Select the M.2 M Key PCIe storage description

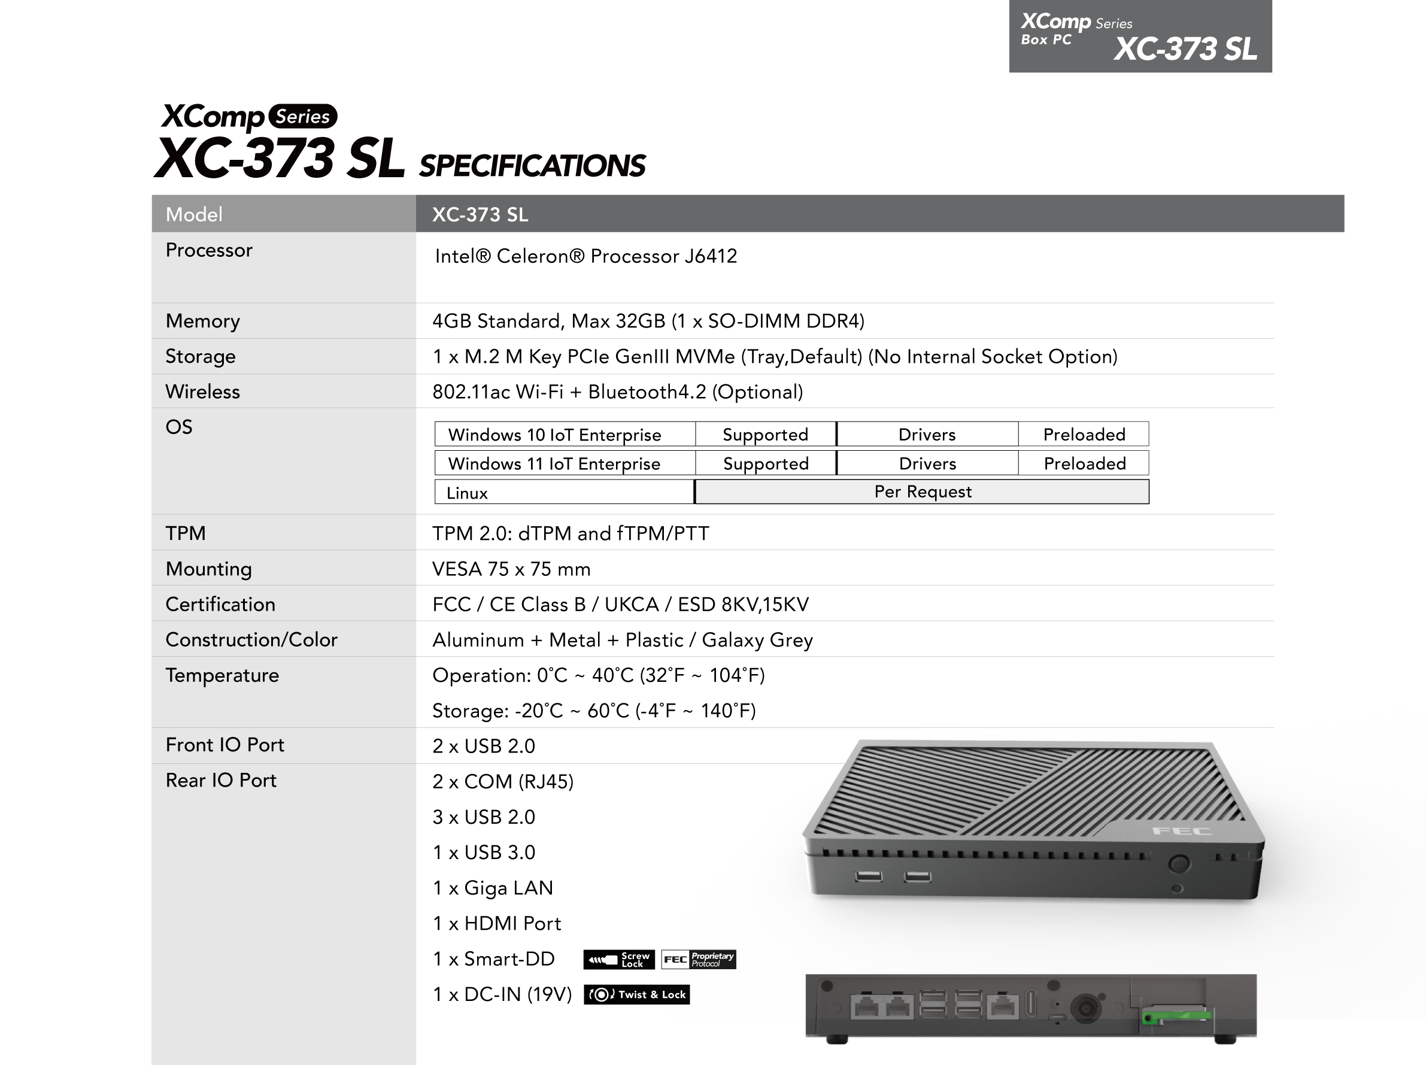(x=775, y=357)
